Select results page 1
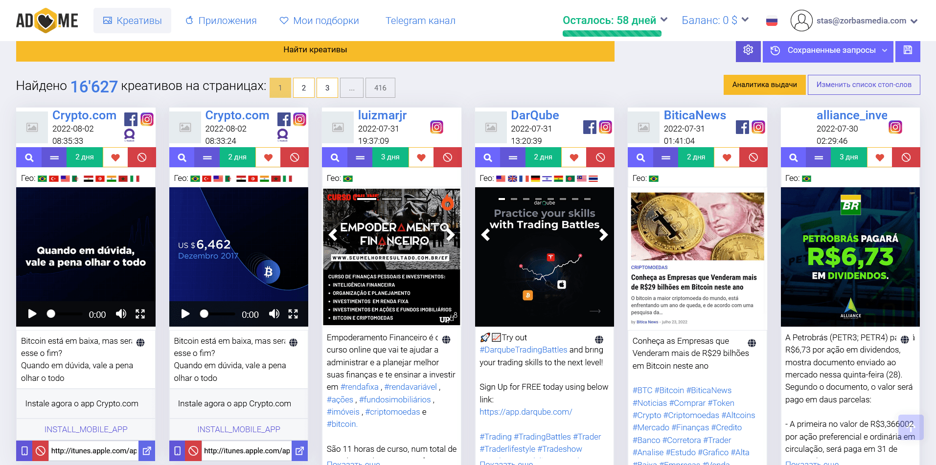936x465 pixels. (280, 88)
